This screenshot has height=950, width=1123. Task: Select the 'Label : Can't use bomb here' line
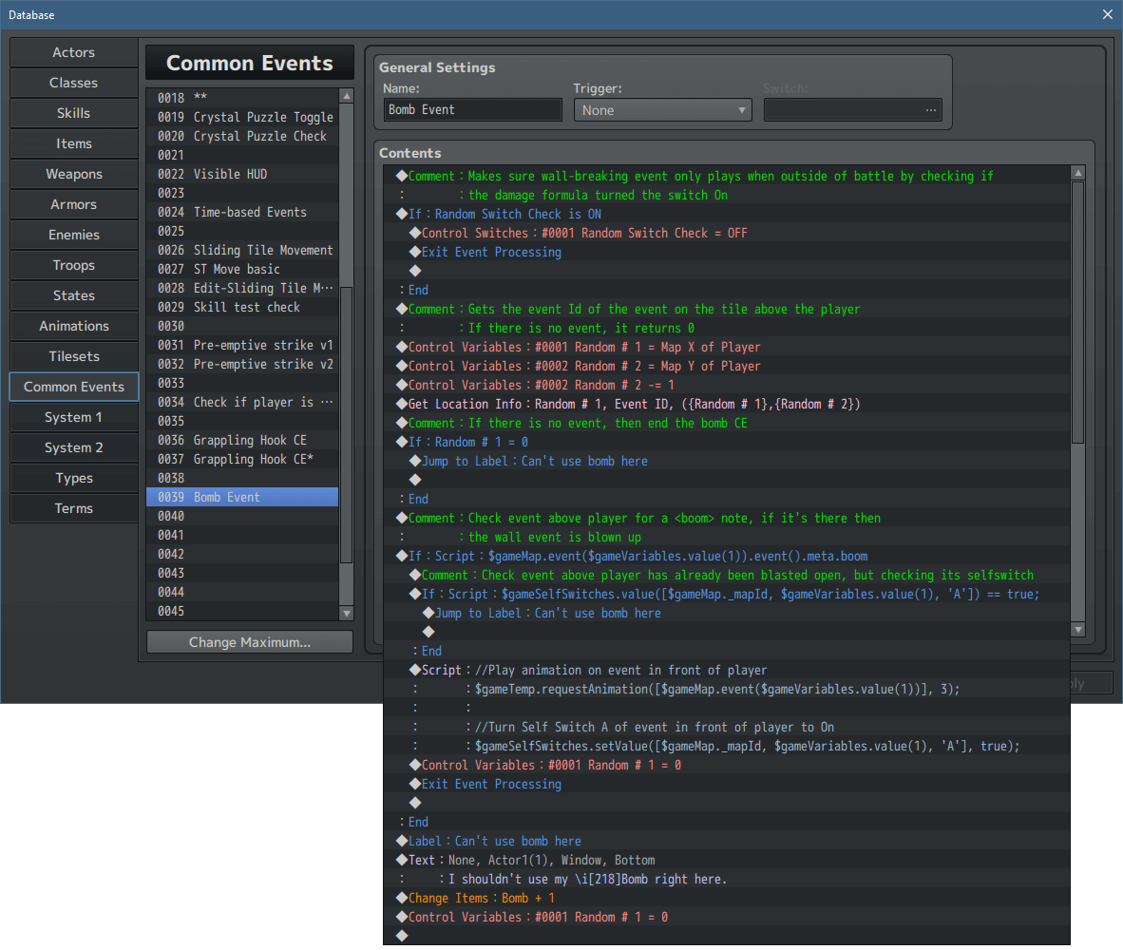[727, 841]
